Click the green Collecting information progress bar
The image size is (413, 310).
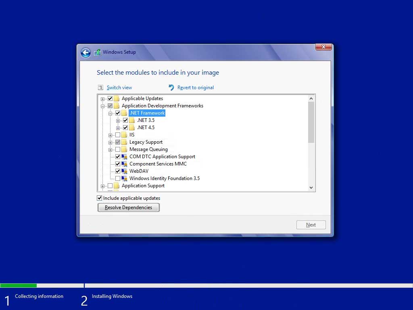coord(18,285)
